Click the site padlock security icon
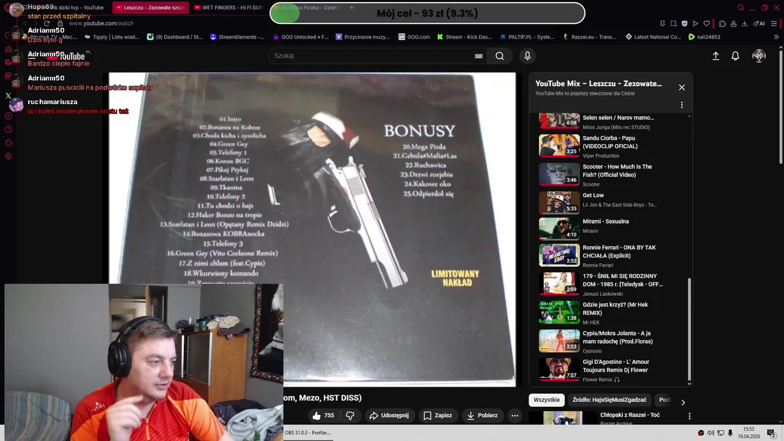Image resolution: width=784 pixels, height=441 pixels. click(60, 23)
